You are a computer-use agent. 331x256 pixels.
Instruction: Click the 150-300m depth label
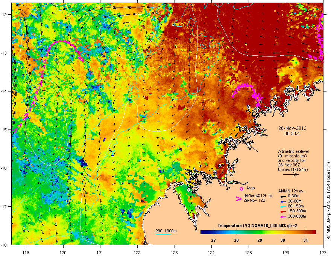click(x=297, y=211)
